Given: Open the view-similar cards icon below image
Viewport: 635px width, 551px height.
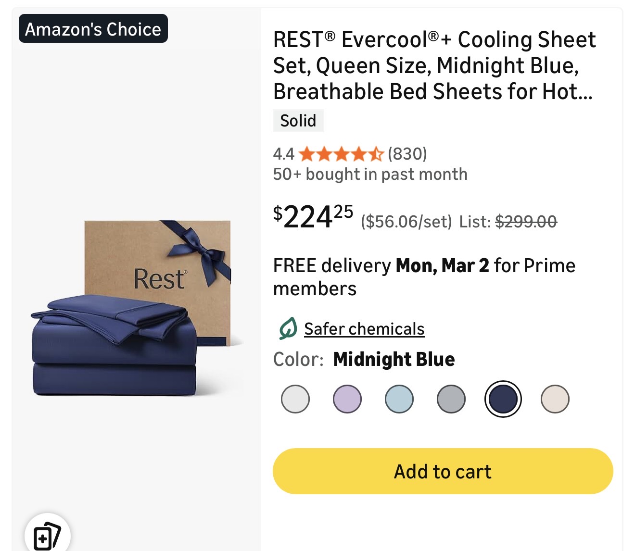Looking at the screenshot, I should pyautogui.click(x=47, y=536).
